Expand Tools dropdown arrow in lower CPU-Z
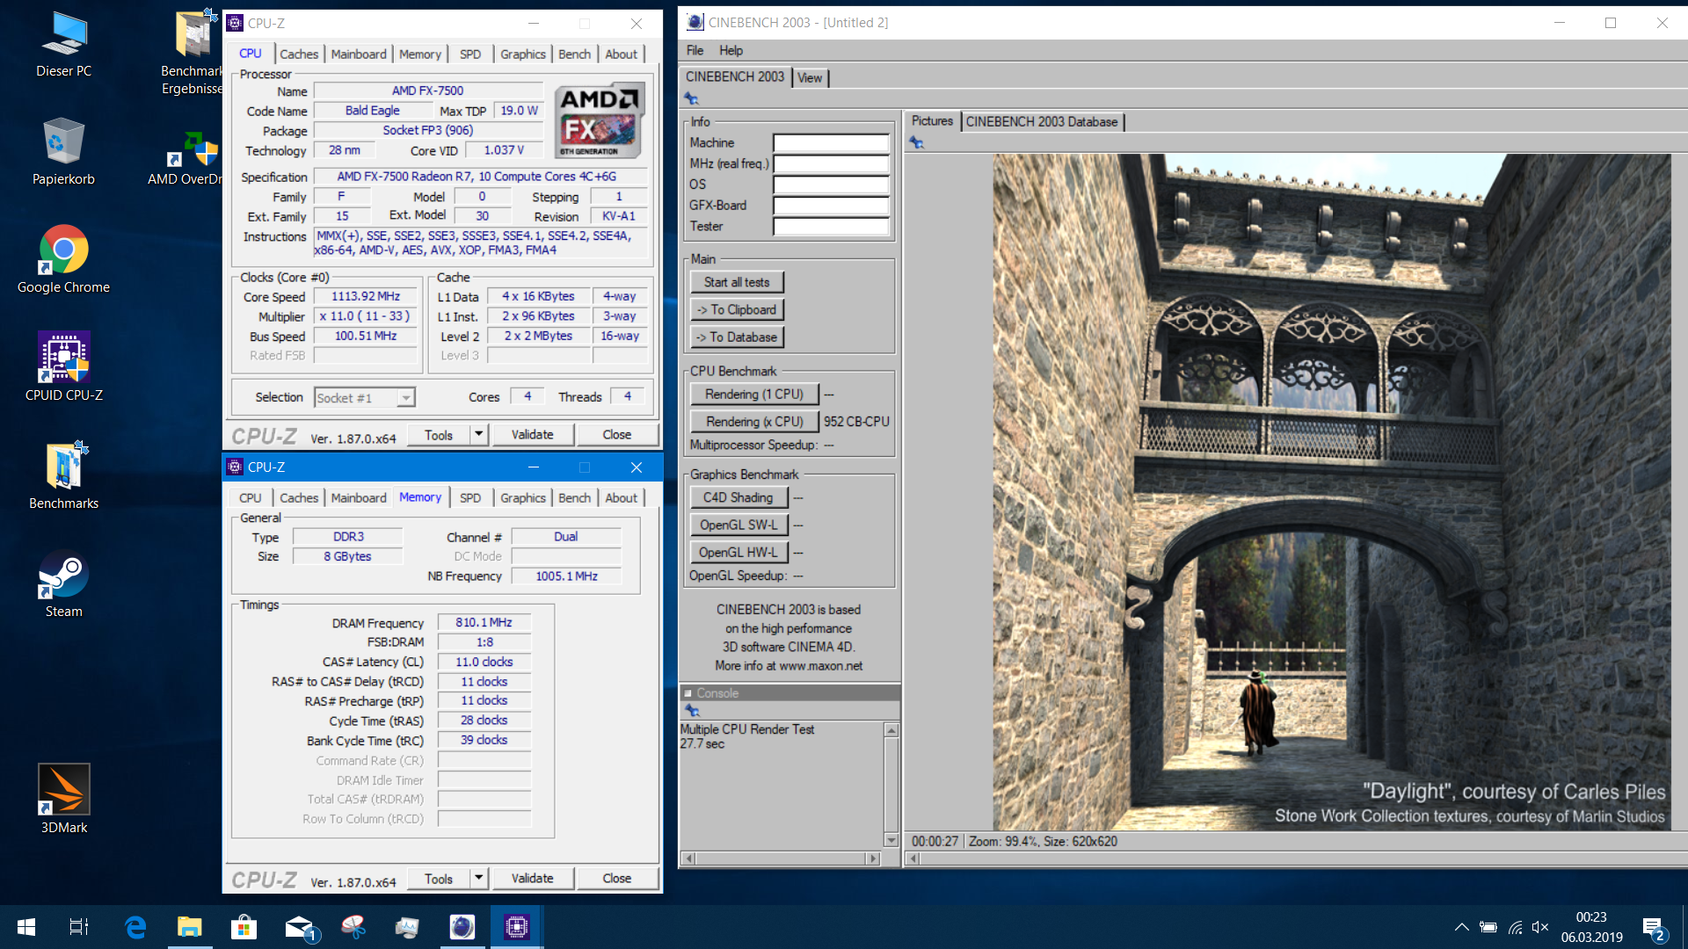1688x949 pixels. [x=478, y=878]
